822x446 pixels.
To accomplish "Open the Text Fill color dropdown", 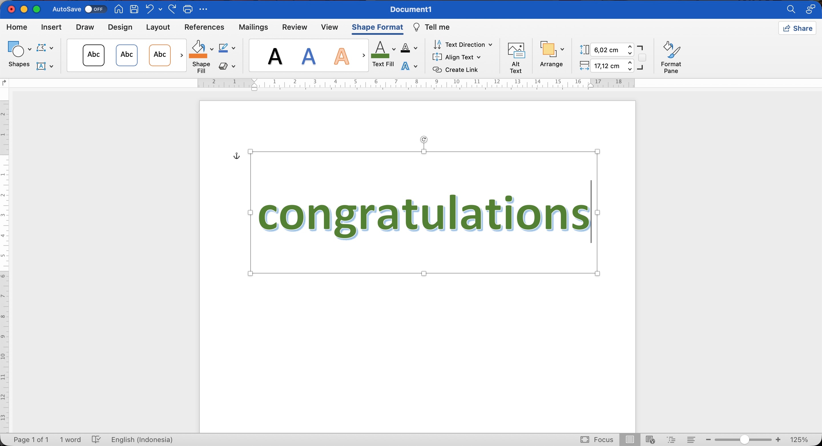I will tap(394, 49).
